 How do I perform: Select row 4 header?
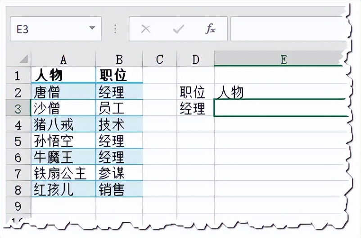click(x=18, y=124)
